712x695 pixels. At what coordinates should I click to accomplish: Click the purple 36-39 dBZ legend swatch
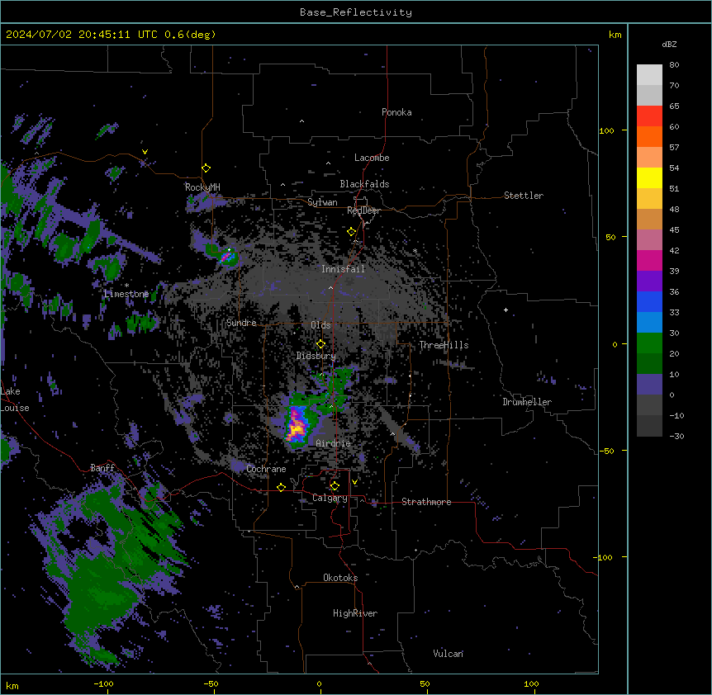click(x=649, y=281)
